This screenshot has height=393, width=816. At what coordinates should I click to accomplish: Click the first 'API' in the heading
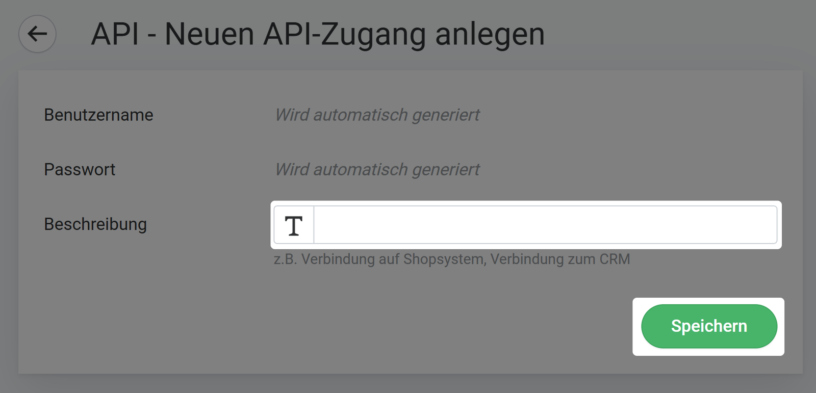(115, 35)
